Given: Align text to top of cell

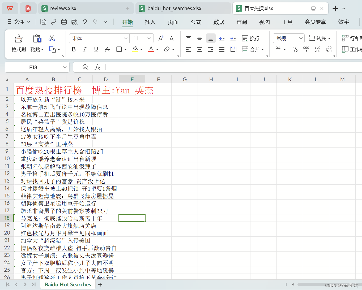Looking at the screenshot, I should click(x=189, y=38).
